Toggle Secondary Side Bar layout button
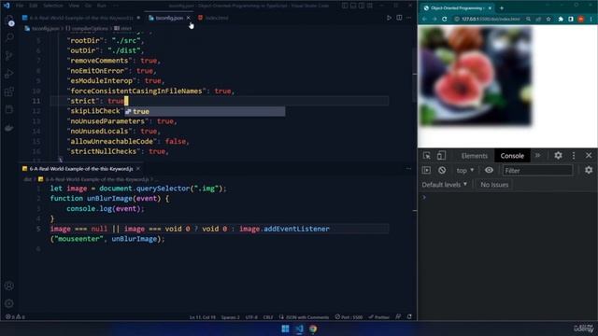Screen dimensions: 598x336 tap(362, 6)
